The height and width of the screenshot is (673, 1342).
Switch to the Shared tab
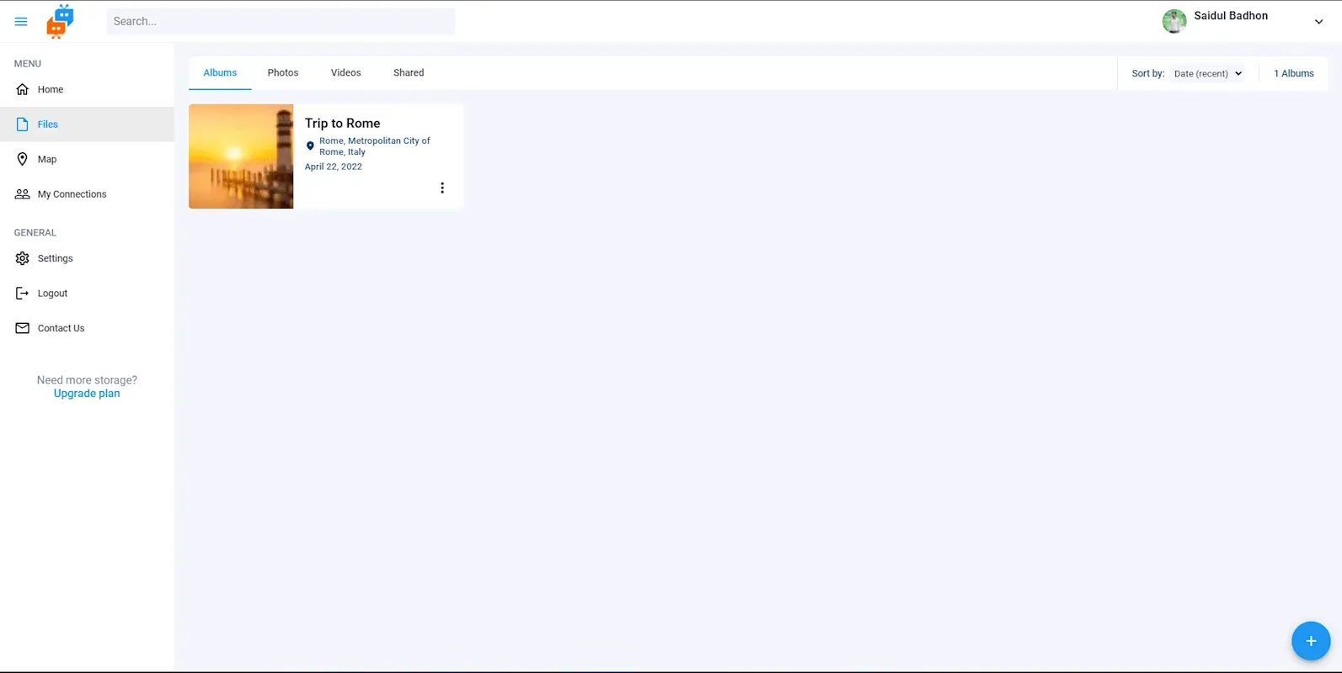click(x=409, y=72)
